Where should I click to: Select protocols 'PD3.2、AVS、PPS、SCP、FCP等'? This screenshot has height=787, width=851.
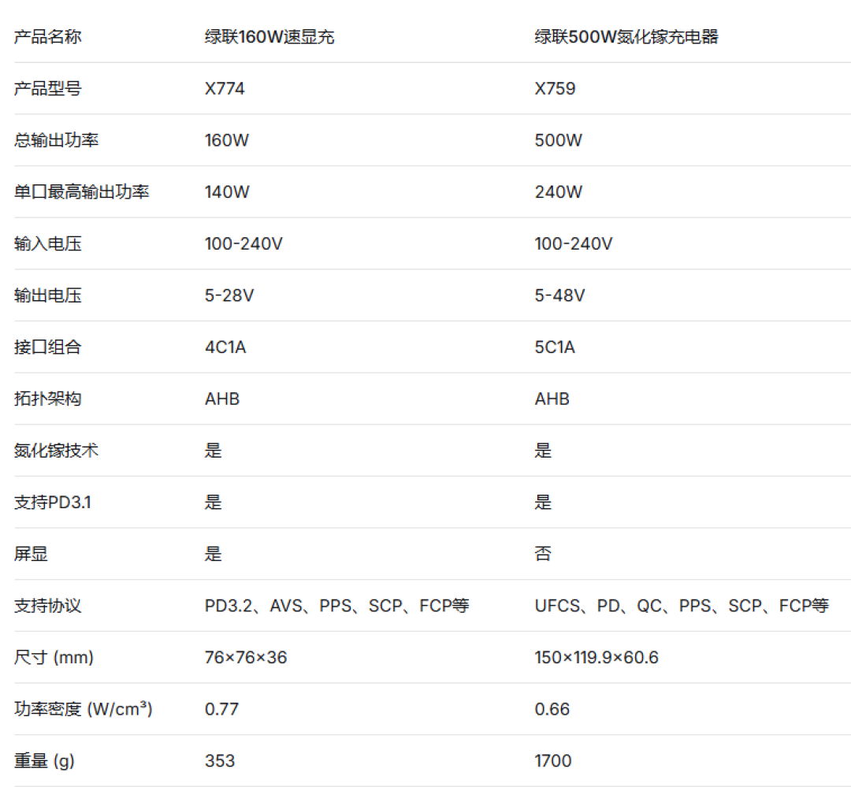pos(337,605)
